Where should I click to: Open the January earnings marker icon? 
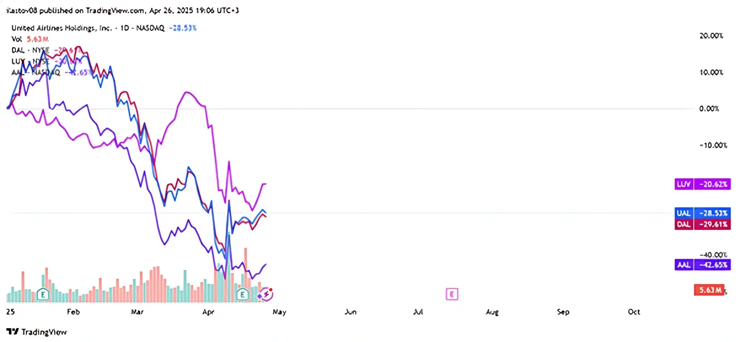coord(43,294)
